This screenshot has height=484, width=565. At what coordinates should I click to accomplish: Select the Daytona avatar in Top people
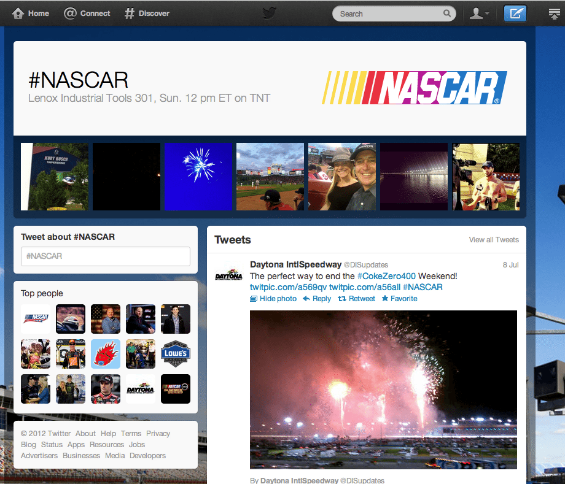click(141, 389)
